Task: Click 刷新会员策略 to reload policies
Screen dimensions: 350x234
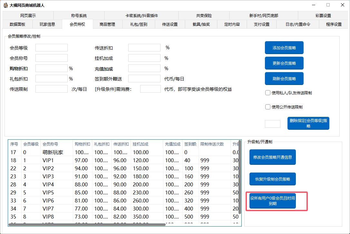Action: [x=284, y=79]
